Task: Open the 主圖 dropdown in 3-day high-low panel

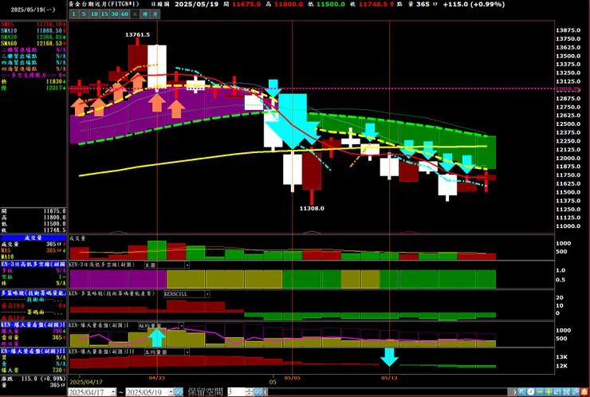Action: [187, 265]
